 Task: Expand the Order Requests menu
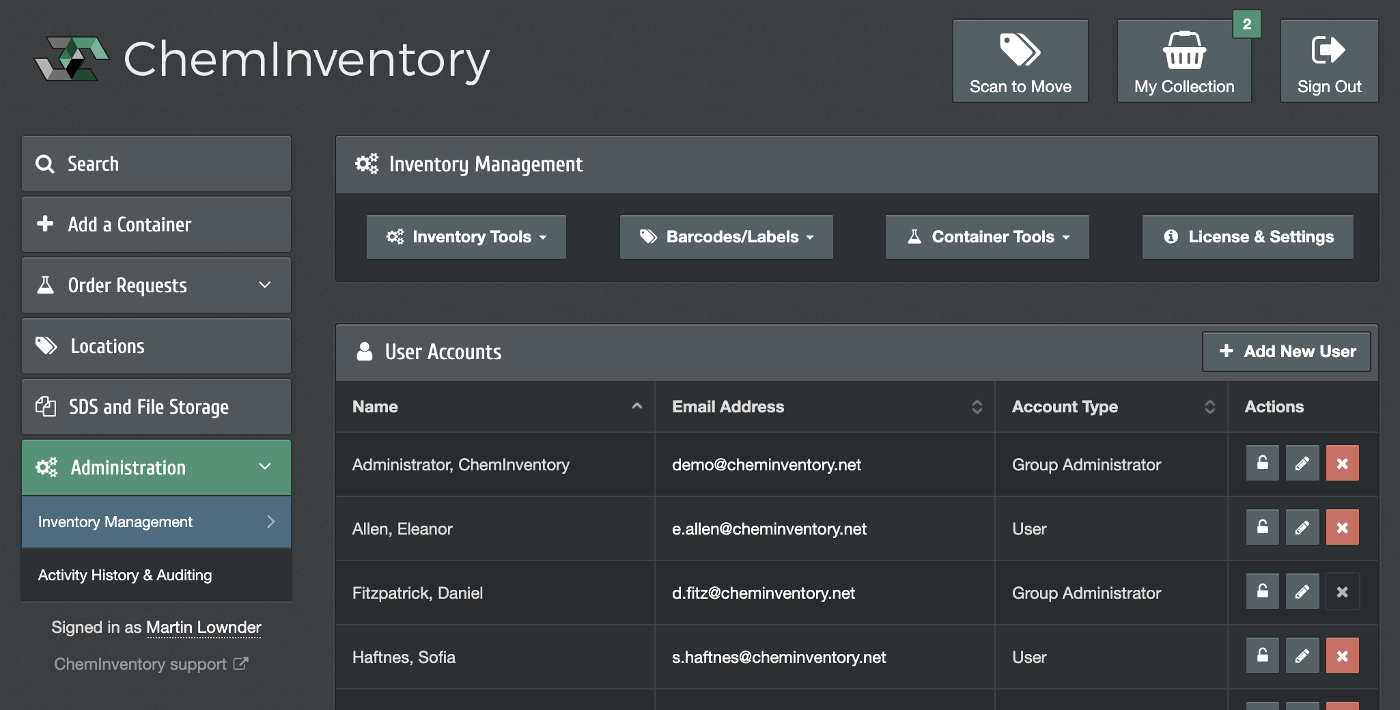[x=156, y=285]
